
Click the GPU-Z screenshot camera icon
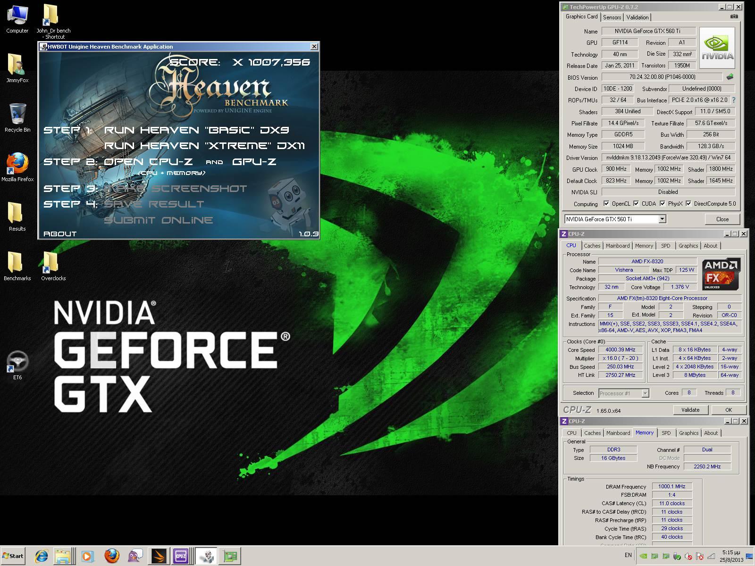point(734,17)
